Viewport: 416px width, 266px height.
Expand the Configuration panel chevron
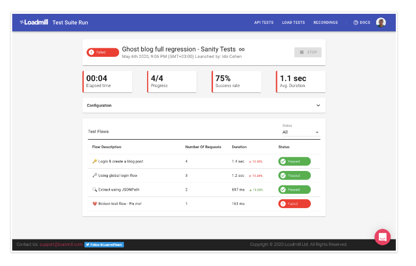(x=318, y=105)
